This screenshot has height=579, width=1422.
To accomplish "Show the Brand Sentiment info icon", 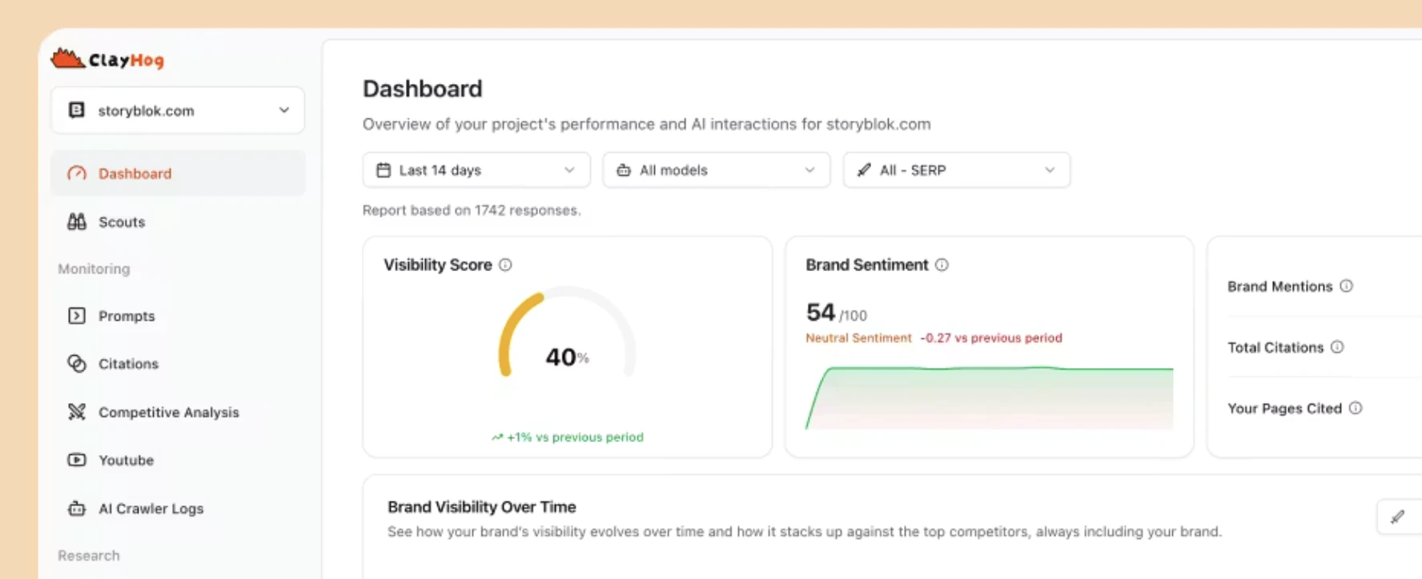I will click(x=942, y=265).
